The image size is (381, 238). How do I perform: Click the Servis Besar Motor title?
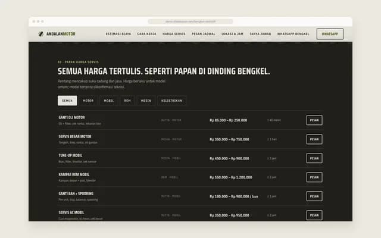(x=75, y=136)
